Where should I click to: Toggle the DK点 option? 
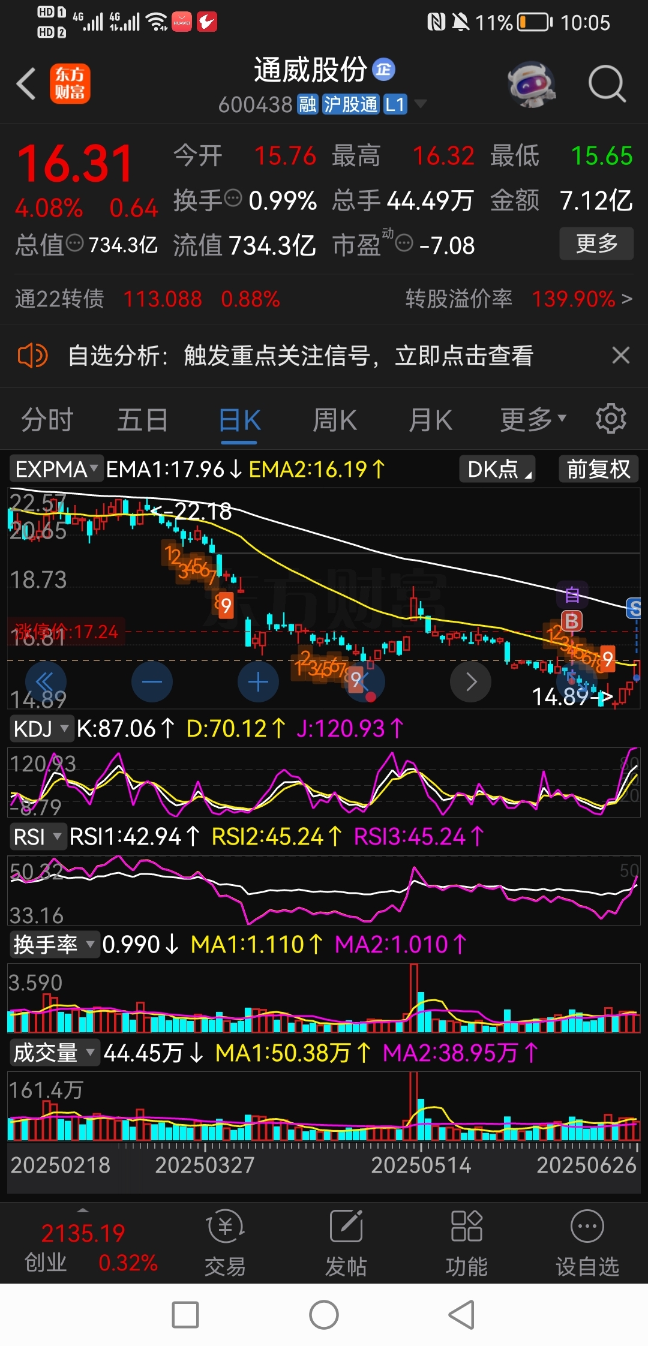pos(497,469)
